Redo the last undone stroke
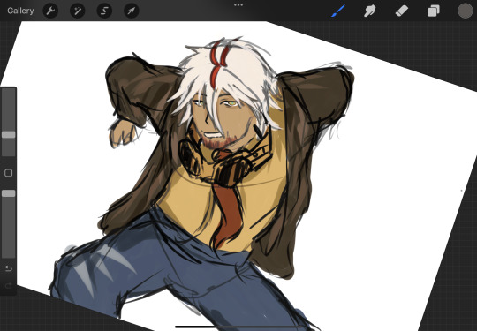The image size is (477, 331). pos(9,285)
